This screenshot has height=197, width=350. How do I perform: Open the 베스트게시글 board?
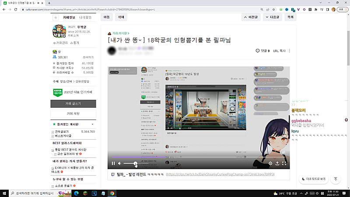point(63,136)
